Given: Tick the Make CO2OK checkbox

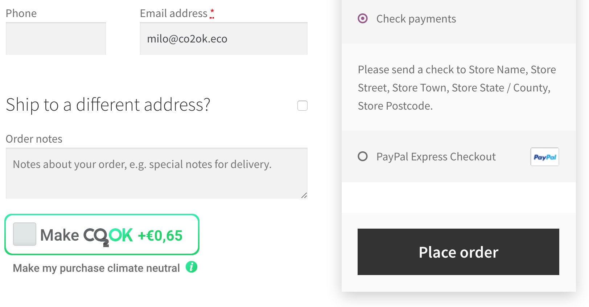Looking at the screenshot, I should tap(25, 234).
